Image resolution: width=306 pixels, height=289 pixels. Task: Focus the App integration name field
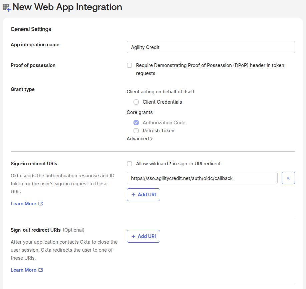(211, 47)
